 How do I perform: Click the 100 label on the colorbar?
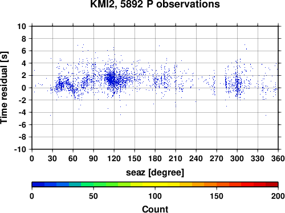(x=155, y=196)
